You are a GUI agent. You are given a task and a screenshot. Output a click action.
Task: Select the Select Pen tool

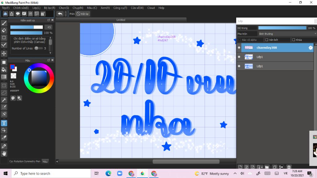(4, 107)
